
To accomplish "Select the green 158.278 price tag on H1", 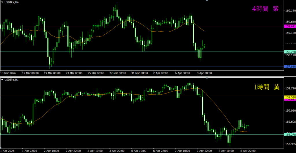I will (x=290, y=135).
